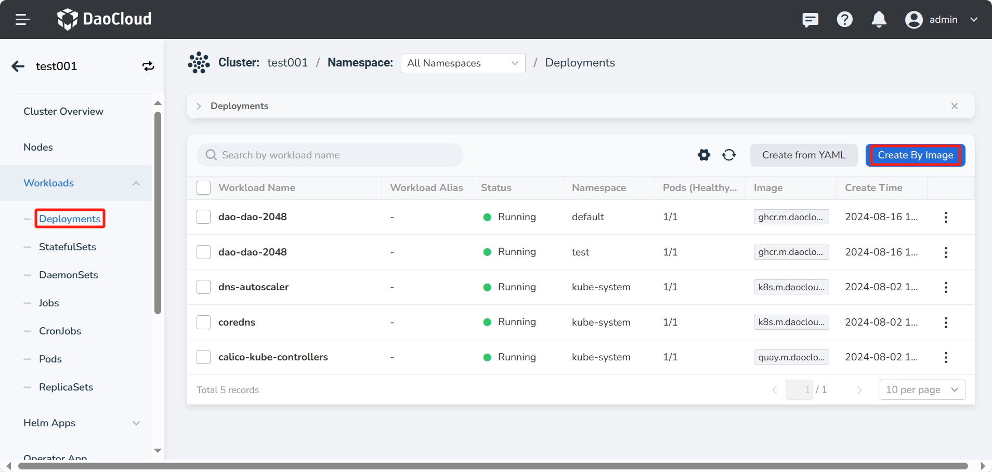Image resolution: width=992 pixels, height=472 pixels.
Task: Go to Cluster Overview
Action: click(63, 112)
